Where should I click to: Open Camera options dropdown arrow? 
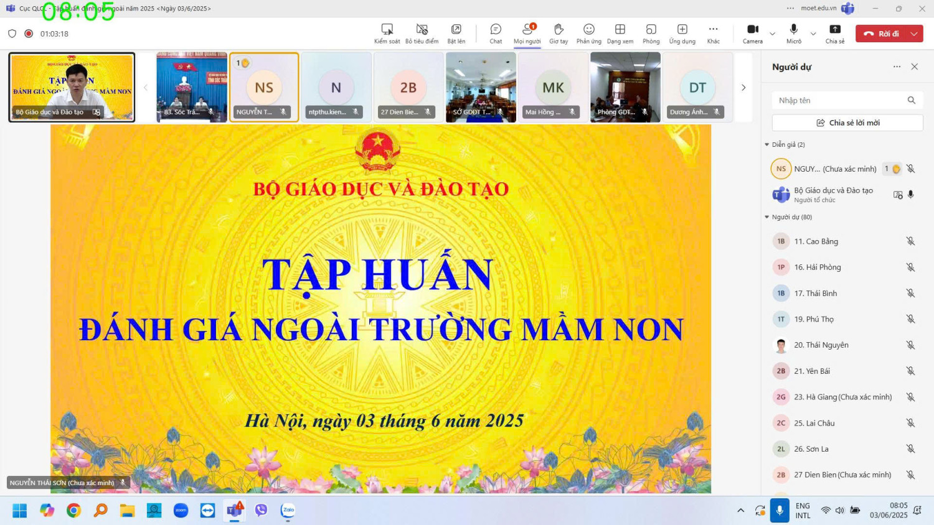click(x=772, y=34)
